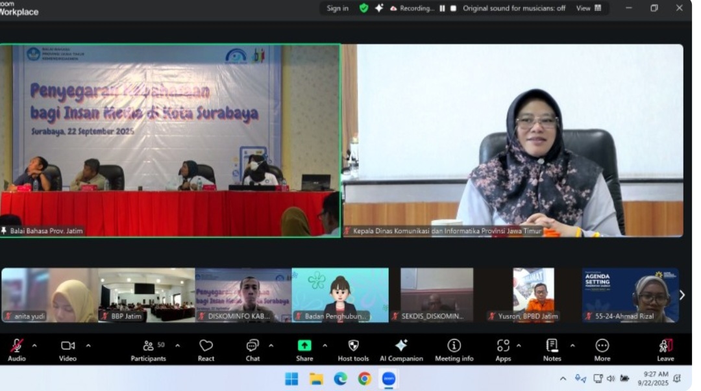Check the green encryption shield icon
This screenshot has height=391, width=701.
click(x=364, y=8)
